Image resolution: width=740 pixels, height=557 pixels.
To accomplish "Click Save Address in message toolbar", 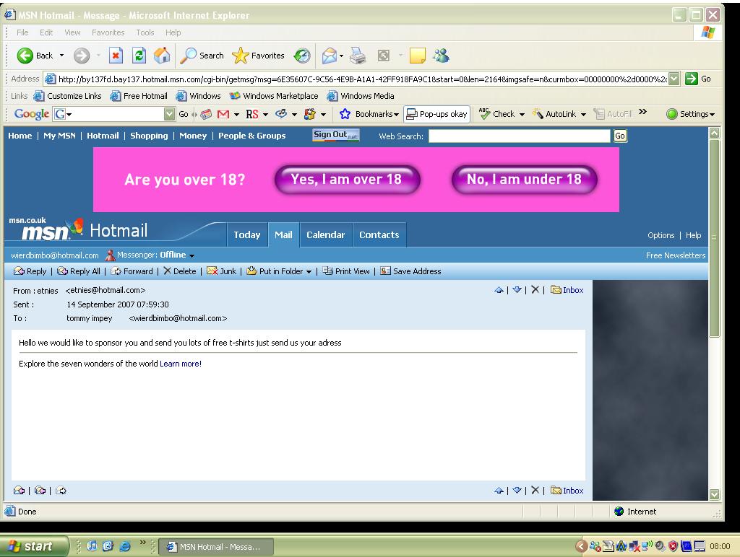I will (x=410, y=271).
